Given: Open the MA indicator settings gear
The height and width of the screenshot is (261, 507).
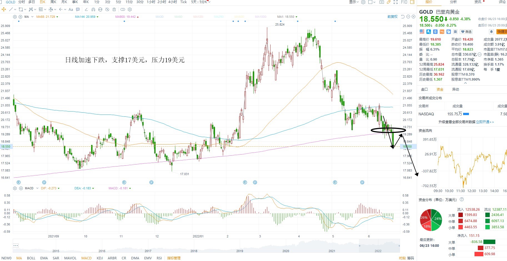Looking at the screenshot, I should 15,17.
